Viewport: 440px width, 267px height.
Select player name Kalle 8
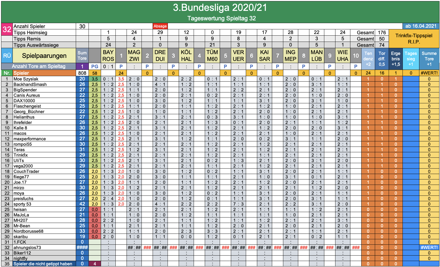20,128
